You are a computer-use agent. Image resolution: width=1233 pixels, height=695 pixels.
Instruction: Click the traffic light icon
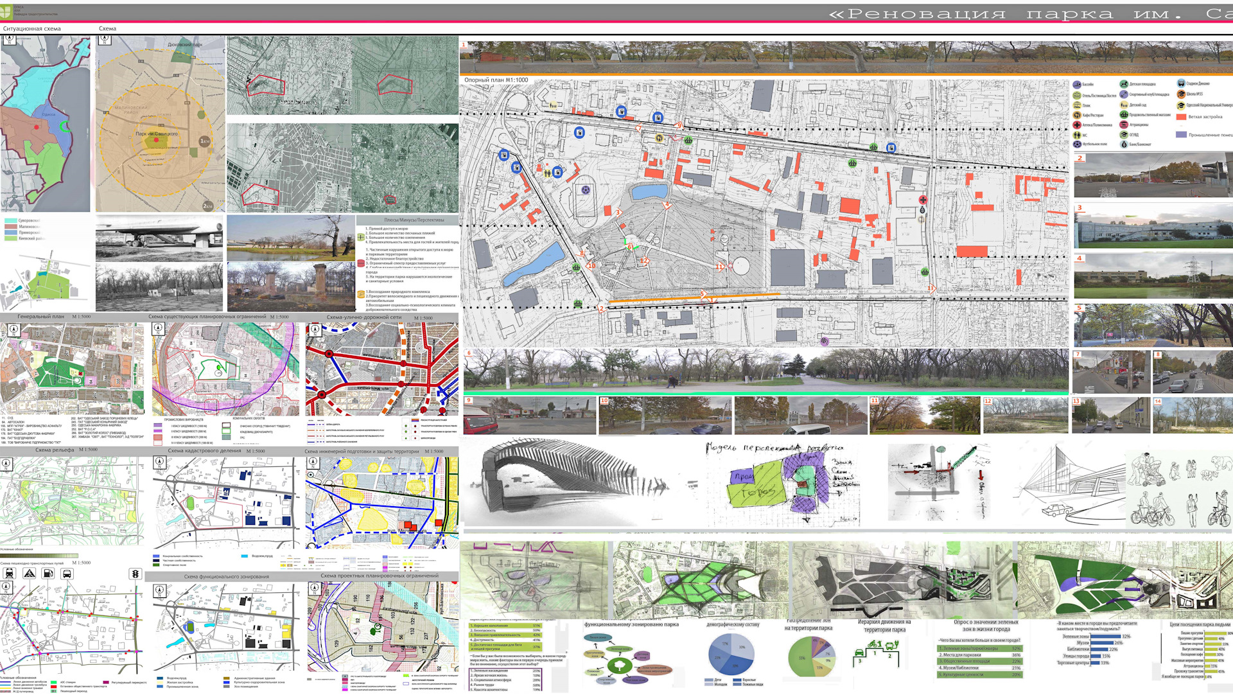point(136,574)
